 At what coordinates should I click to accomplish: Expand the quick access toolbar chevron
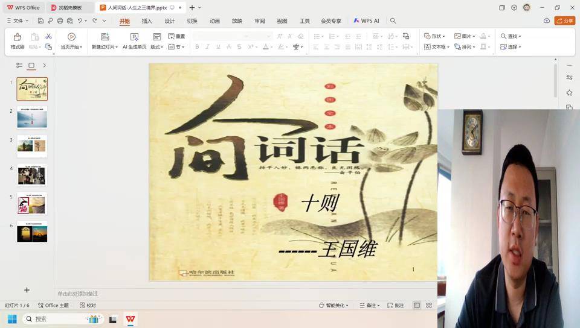pos(105,20)
